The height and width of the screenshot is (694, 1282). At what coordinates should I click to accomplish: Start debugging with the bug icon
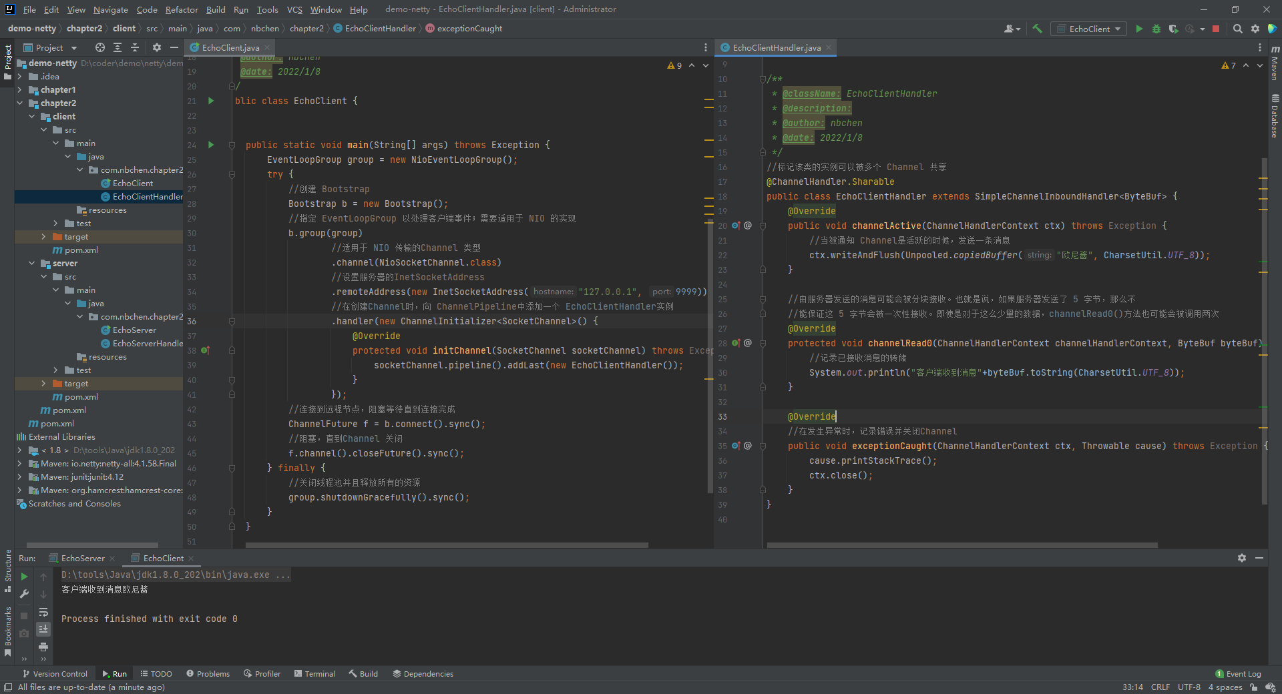pos(1156,29)
